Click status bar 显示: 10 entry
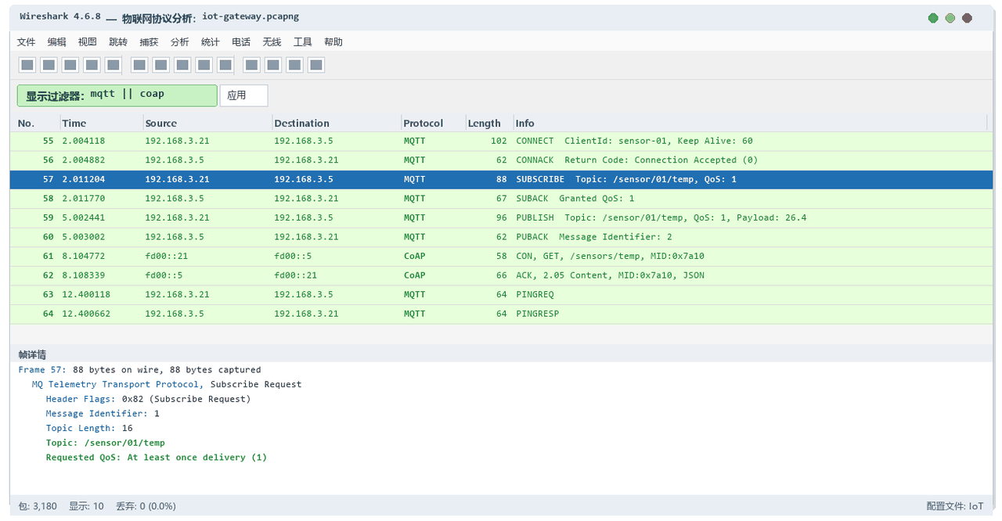 tap(86, 506)
